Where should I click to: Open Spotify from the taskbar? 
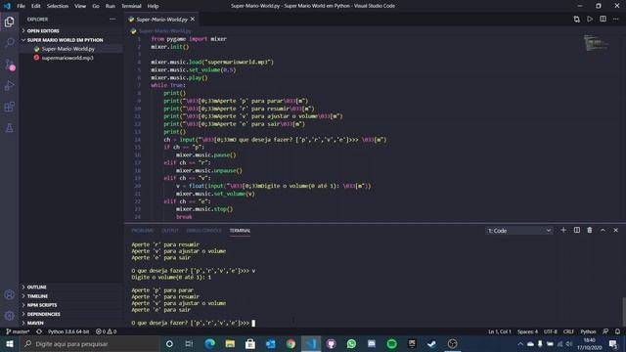391,343
